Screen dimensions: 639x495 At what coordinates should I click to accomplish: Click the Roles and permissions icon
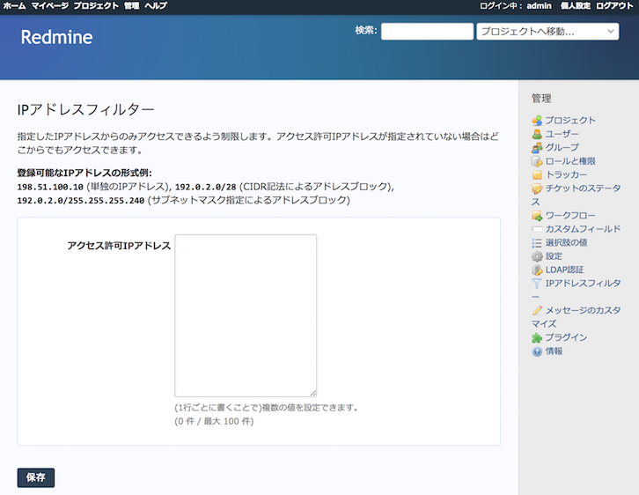pos(537,161)
